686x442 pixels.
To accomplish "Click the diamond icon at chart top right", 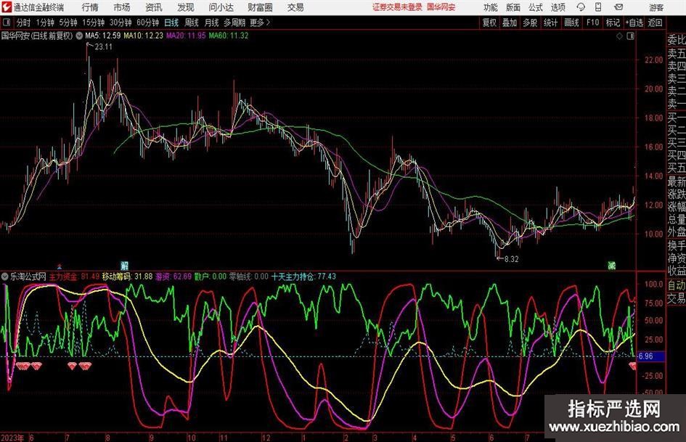I will pyautogui.click(x=619, y=36).
